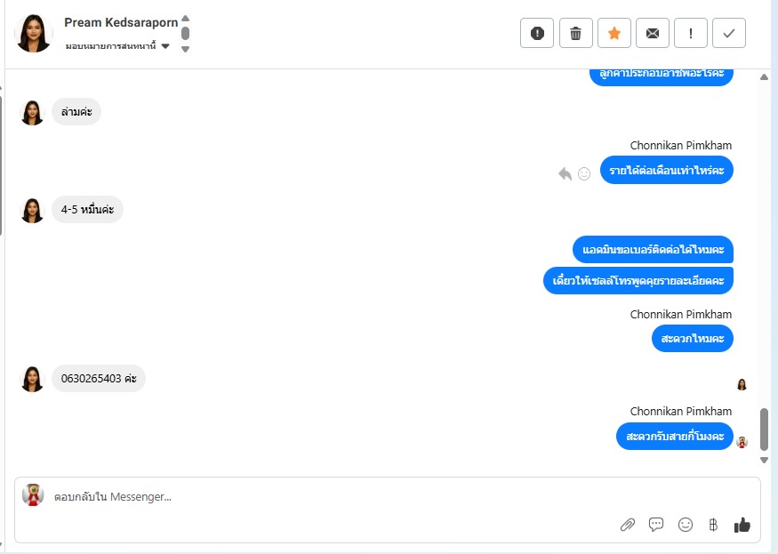Image resolution: width=778 pixels, height=554 pixels.
Task: Mark conversation as spam with exclamation octagon icon
Action: [537, 33]
